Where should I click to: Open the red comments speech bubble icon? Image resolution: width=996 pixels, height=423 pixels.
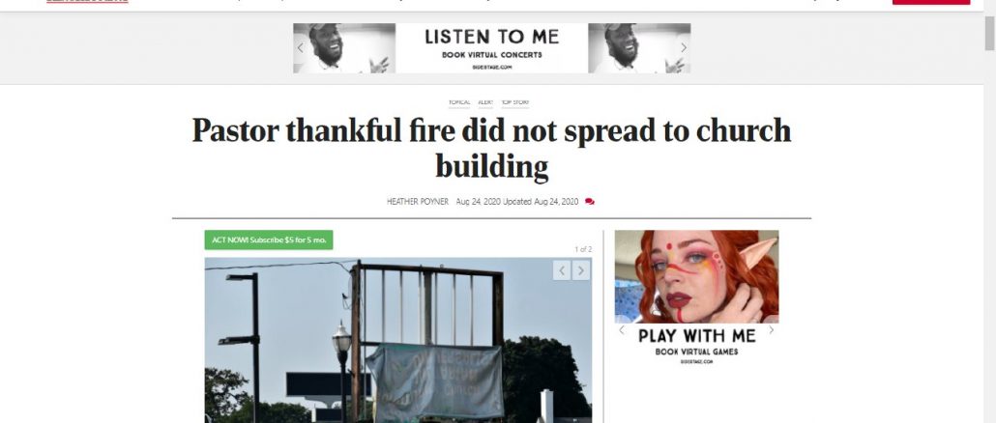point(590,202)
